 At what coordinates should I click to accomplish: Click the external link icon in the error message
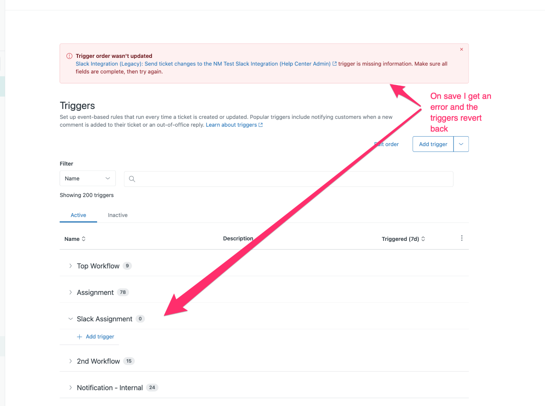click(334, 63)
